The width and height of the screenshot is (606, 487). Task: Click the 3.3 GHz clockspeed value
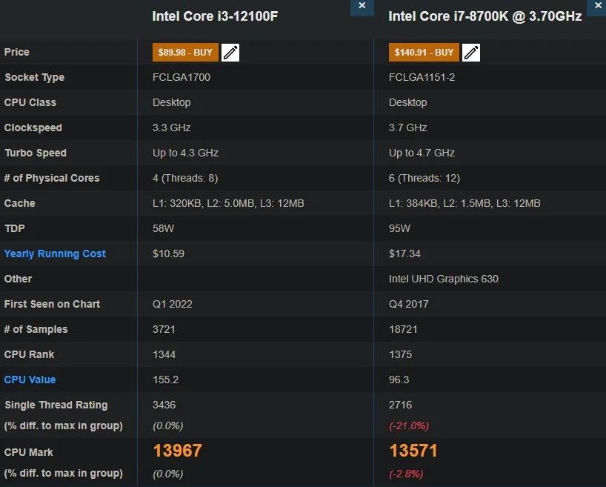tap(172, 127)
